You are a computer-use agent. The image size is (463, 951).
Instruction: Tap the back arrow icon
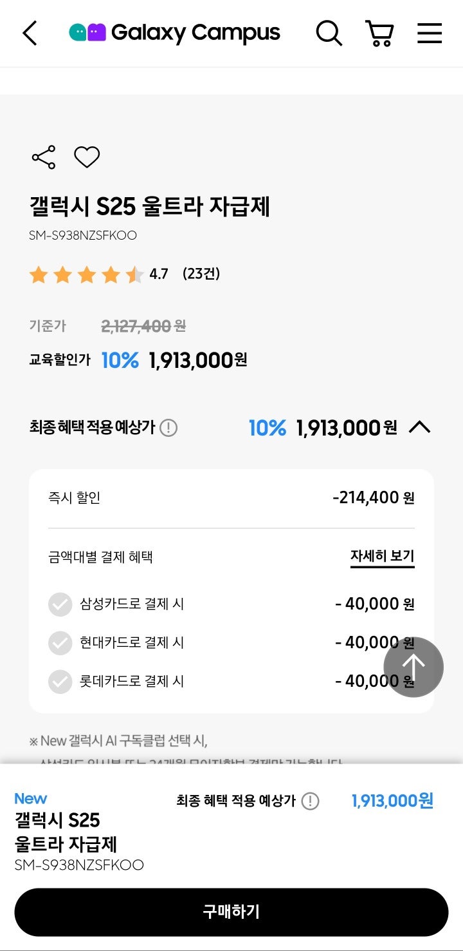tap(30, 33)
